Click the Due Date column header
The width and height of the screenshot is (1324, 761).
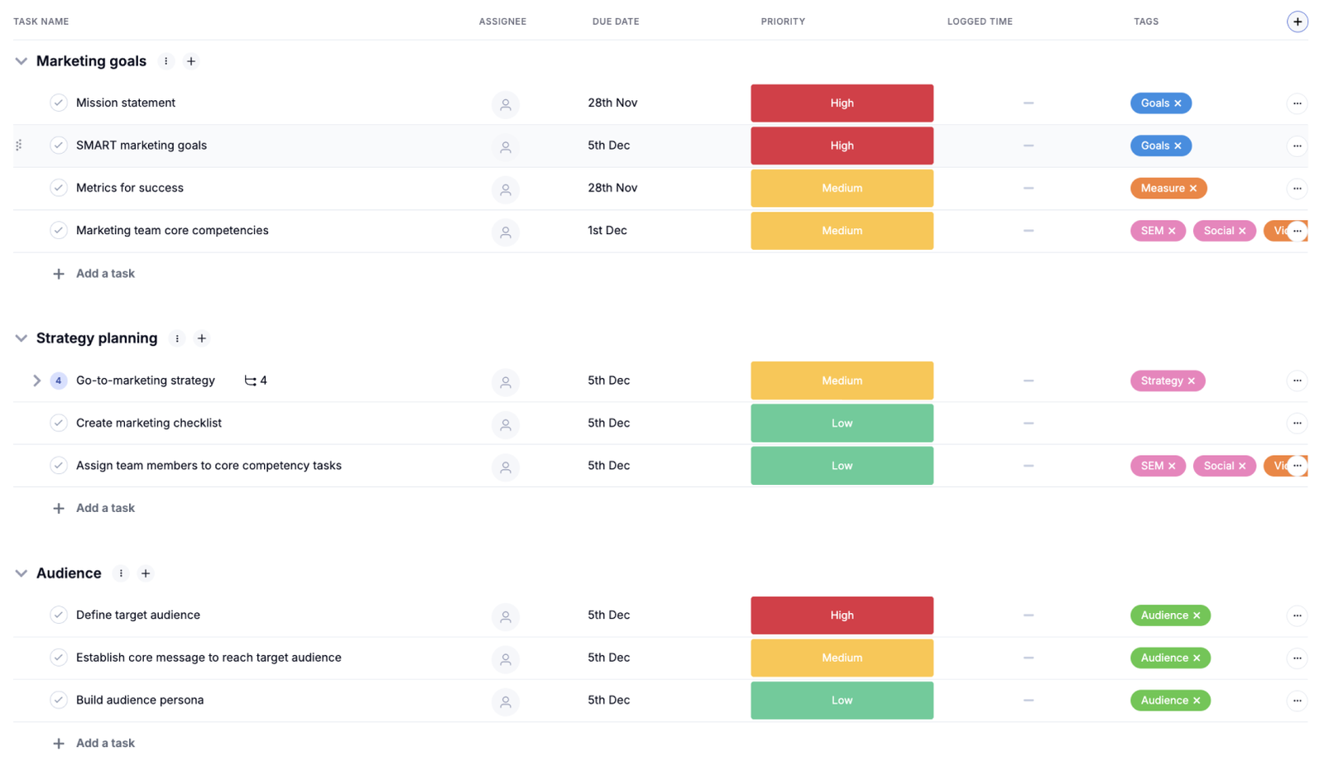(615, 22)
